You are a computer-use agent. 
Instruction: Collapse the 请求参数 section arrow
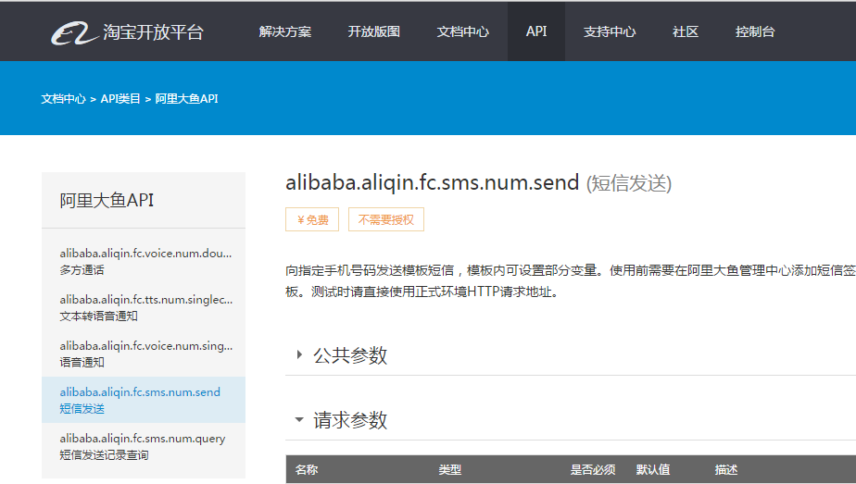[x=299, y=420]
